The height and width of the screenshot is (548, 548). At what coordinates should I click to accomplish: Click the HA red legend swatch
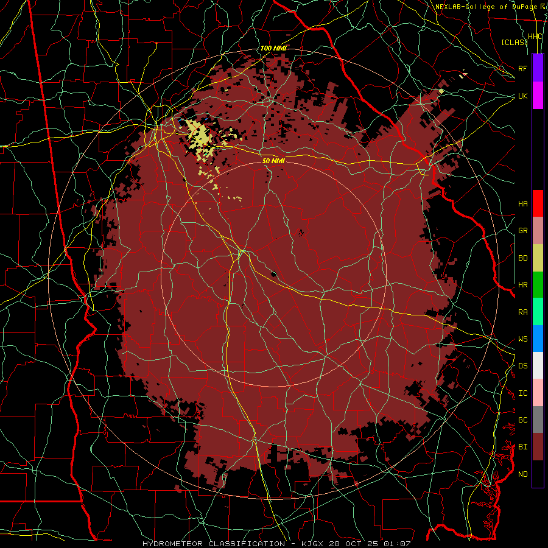coord(538,203)
